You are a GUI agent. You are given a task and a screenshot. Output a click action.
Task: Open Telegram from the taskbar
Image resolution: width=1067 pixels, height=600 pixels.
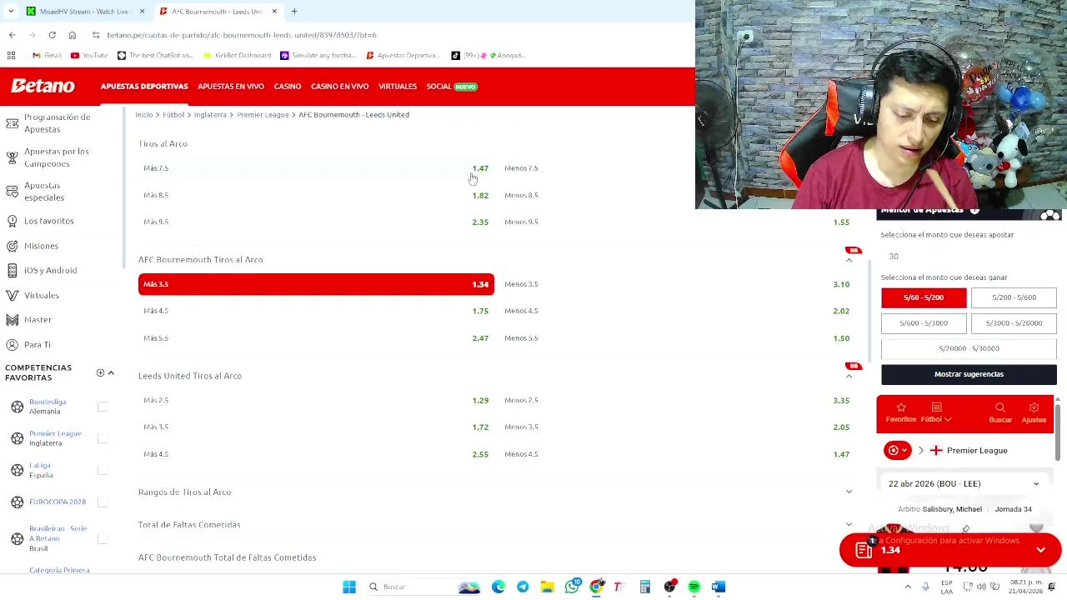coord(523,587)
